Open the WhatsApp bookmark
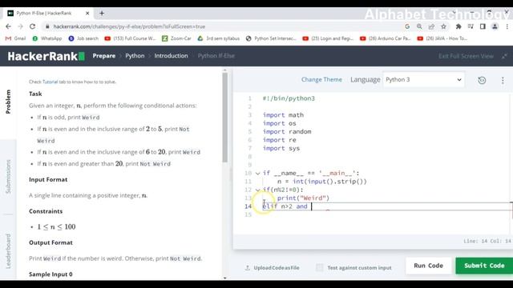Screen dimensions: 513x288 click(x=47, y=38)
